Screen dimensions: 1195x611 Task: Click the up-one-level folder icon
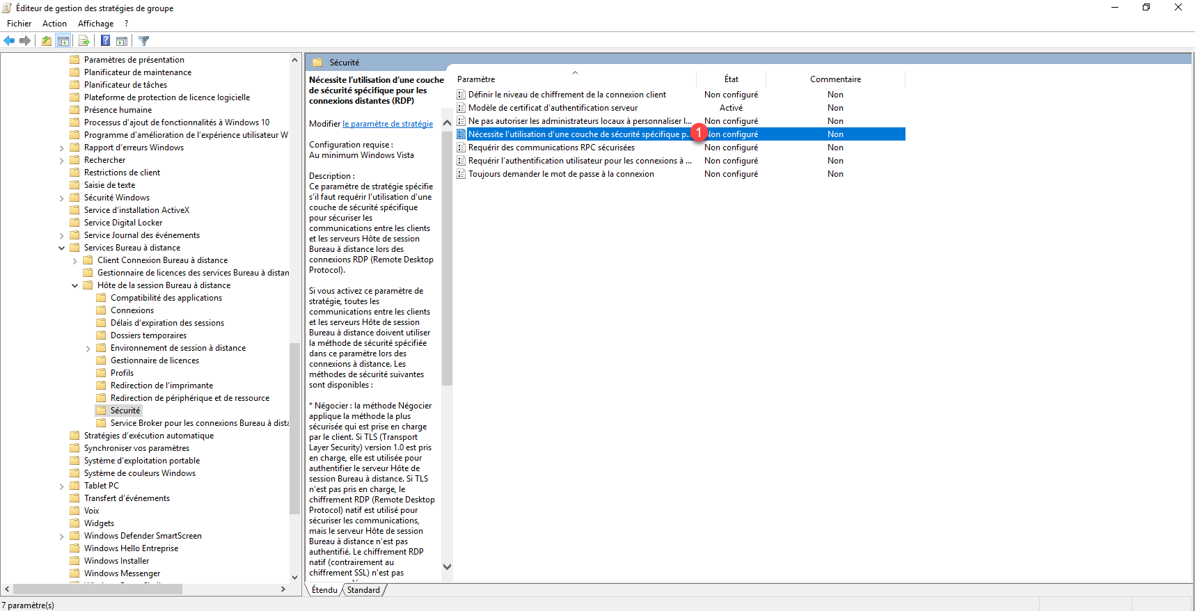coord(47,41)
